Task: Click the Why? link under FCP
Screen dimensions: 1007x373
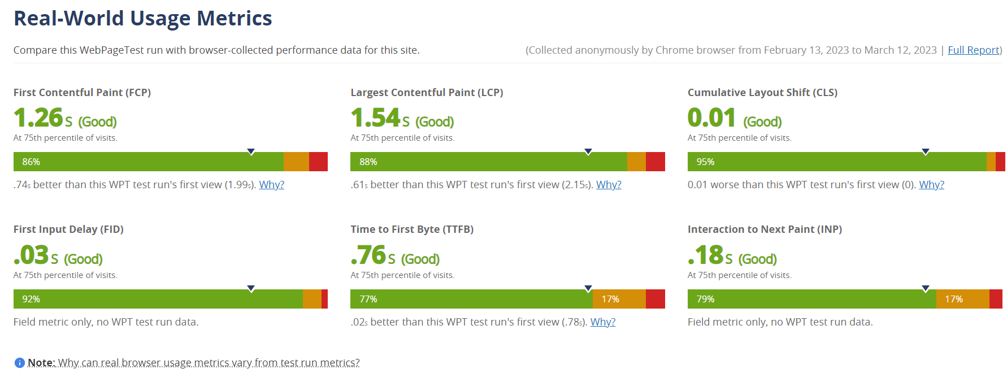Action: click(x=272, y=185)
